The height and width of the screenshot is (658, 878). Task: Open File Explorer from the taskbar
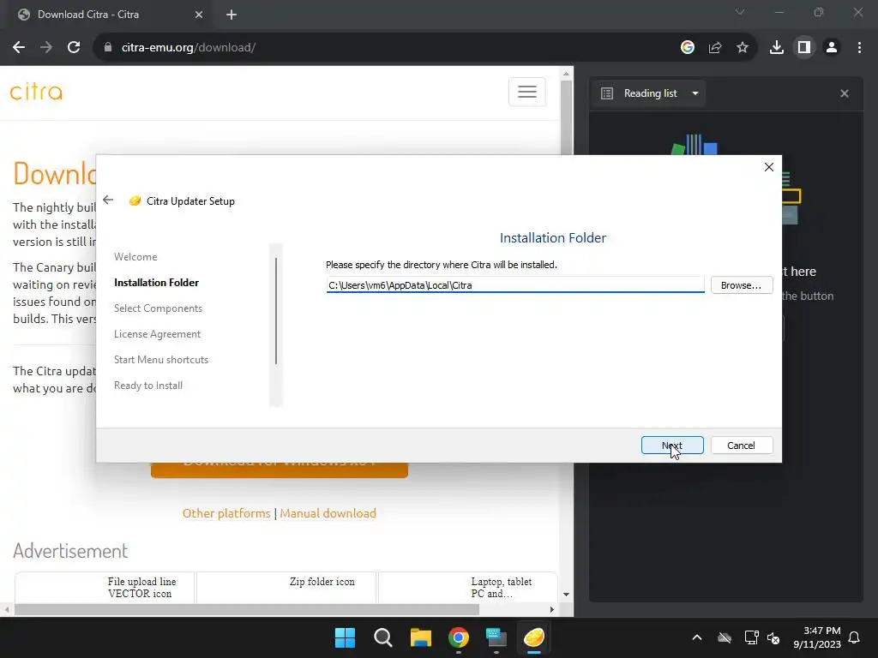click(420, 637)
